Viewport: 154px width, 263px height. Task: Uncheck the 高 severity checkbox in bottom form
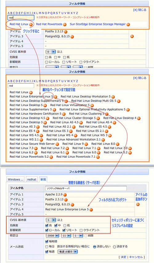point(47,225)
